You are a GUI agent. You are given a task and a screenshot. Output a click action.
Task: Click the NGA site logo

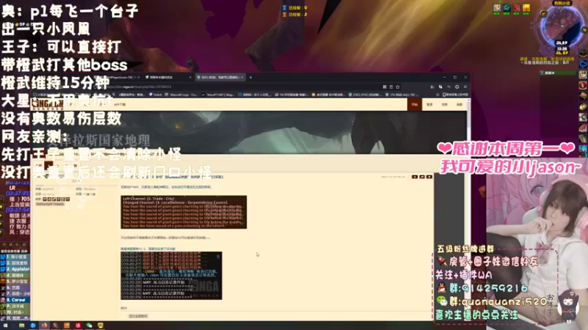pos(47,103)
